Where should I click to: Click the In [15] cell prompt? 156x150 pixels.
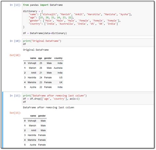tap(15, 96)
